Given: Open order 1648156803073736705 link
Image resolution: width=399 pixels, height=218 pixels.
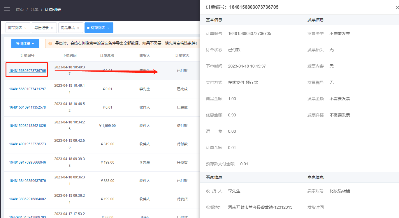Looking at the screenshot, I should click(x=27, y=71).
